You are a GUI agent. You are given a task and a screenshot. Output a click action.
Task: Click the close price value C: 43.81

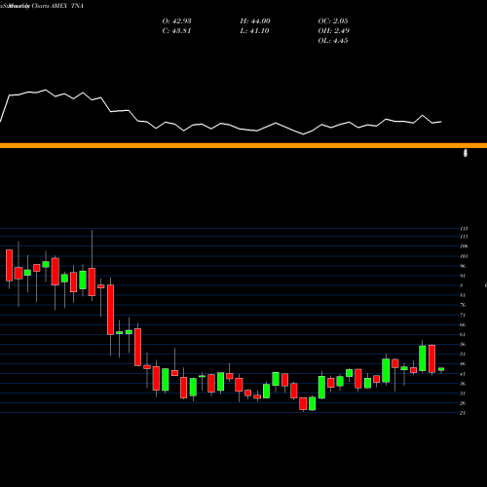176,31
